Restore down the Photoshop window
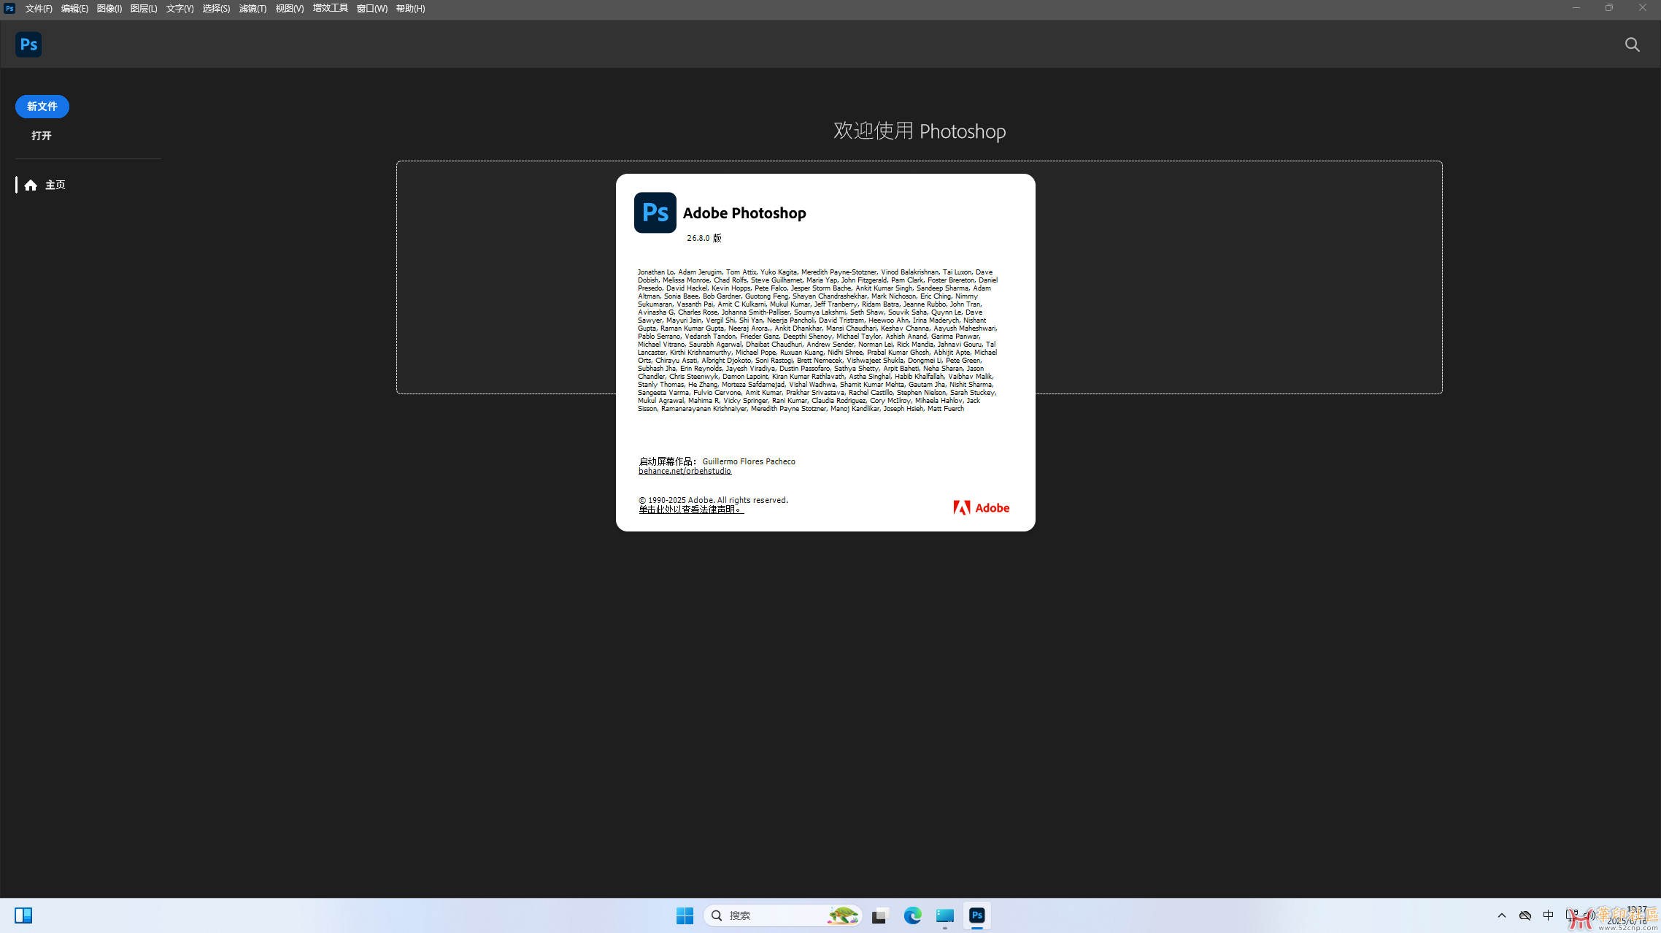 1609,8
